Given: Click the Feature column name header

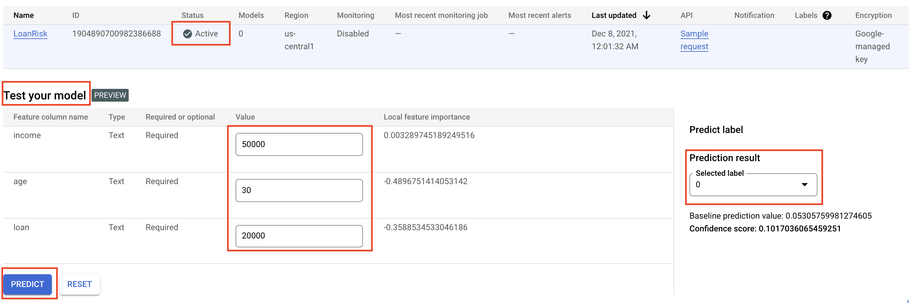Looking at the screenshot, I should (51, 117).
